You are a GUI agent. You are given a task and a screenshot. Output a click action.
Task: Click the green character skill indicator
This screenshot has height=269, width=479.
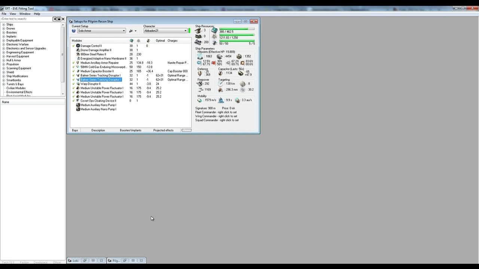click(x=189, y=30)
